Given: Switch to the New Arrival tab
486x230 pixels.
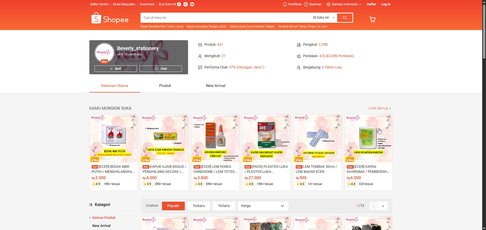Looking at the screenshot, I should tap(216, 86).
